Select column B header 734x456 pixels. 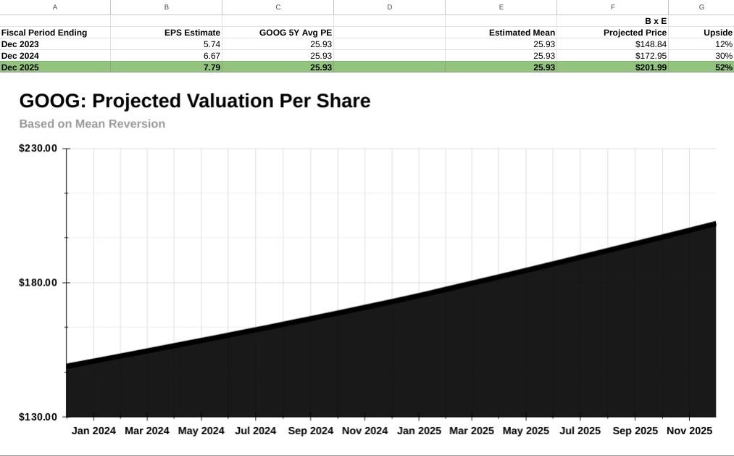(167, 7)
